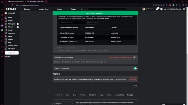This screenshot has height=105, width=188.
Task: Open the Terms footer link
Action: click(109, 95)
